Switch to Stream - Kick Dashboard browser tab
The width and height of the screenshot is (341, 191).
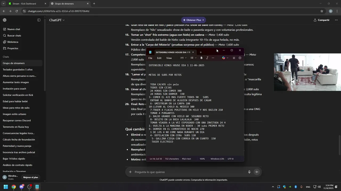click(x=27, y=4)
